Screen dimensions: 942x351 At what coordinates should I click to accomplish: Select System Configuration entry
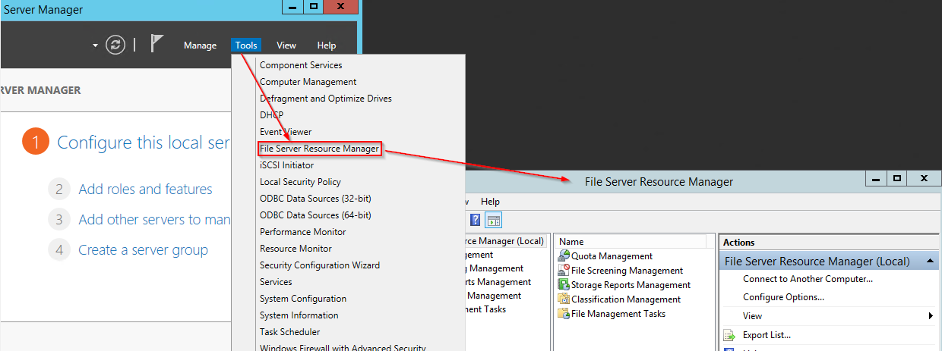click(x=303, y=299)
